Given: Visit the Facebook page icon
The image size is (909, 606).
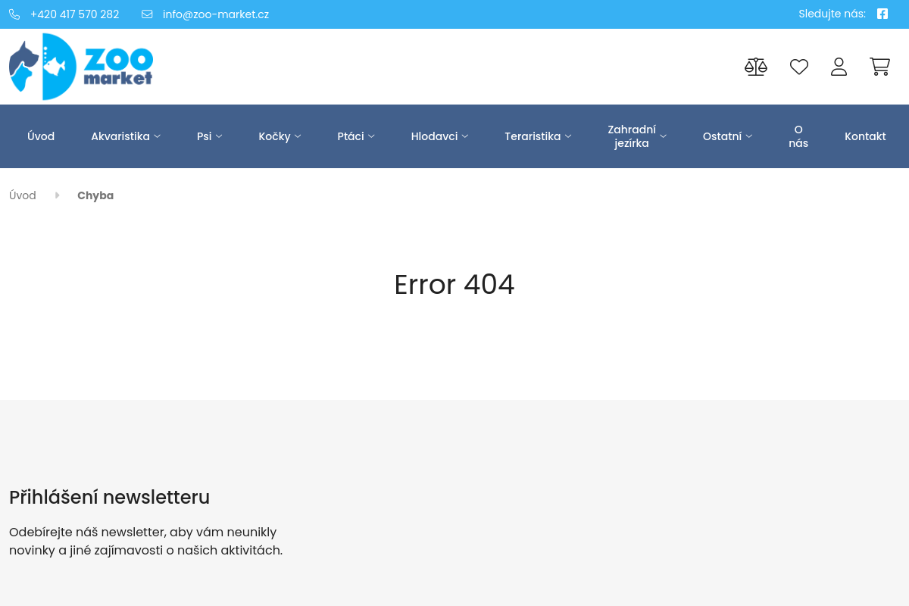Looking at the screenshot, I should 882,14.
